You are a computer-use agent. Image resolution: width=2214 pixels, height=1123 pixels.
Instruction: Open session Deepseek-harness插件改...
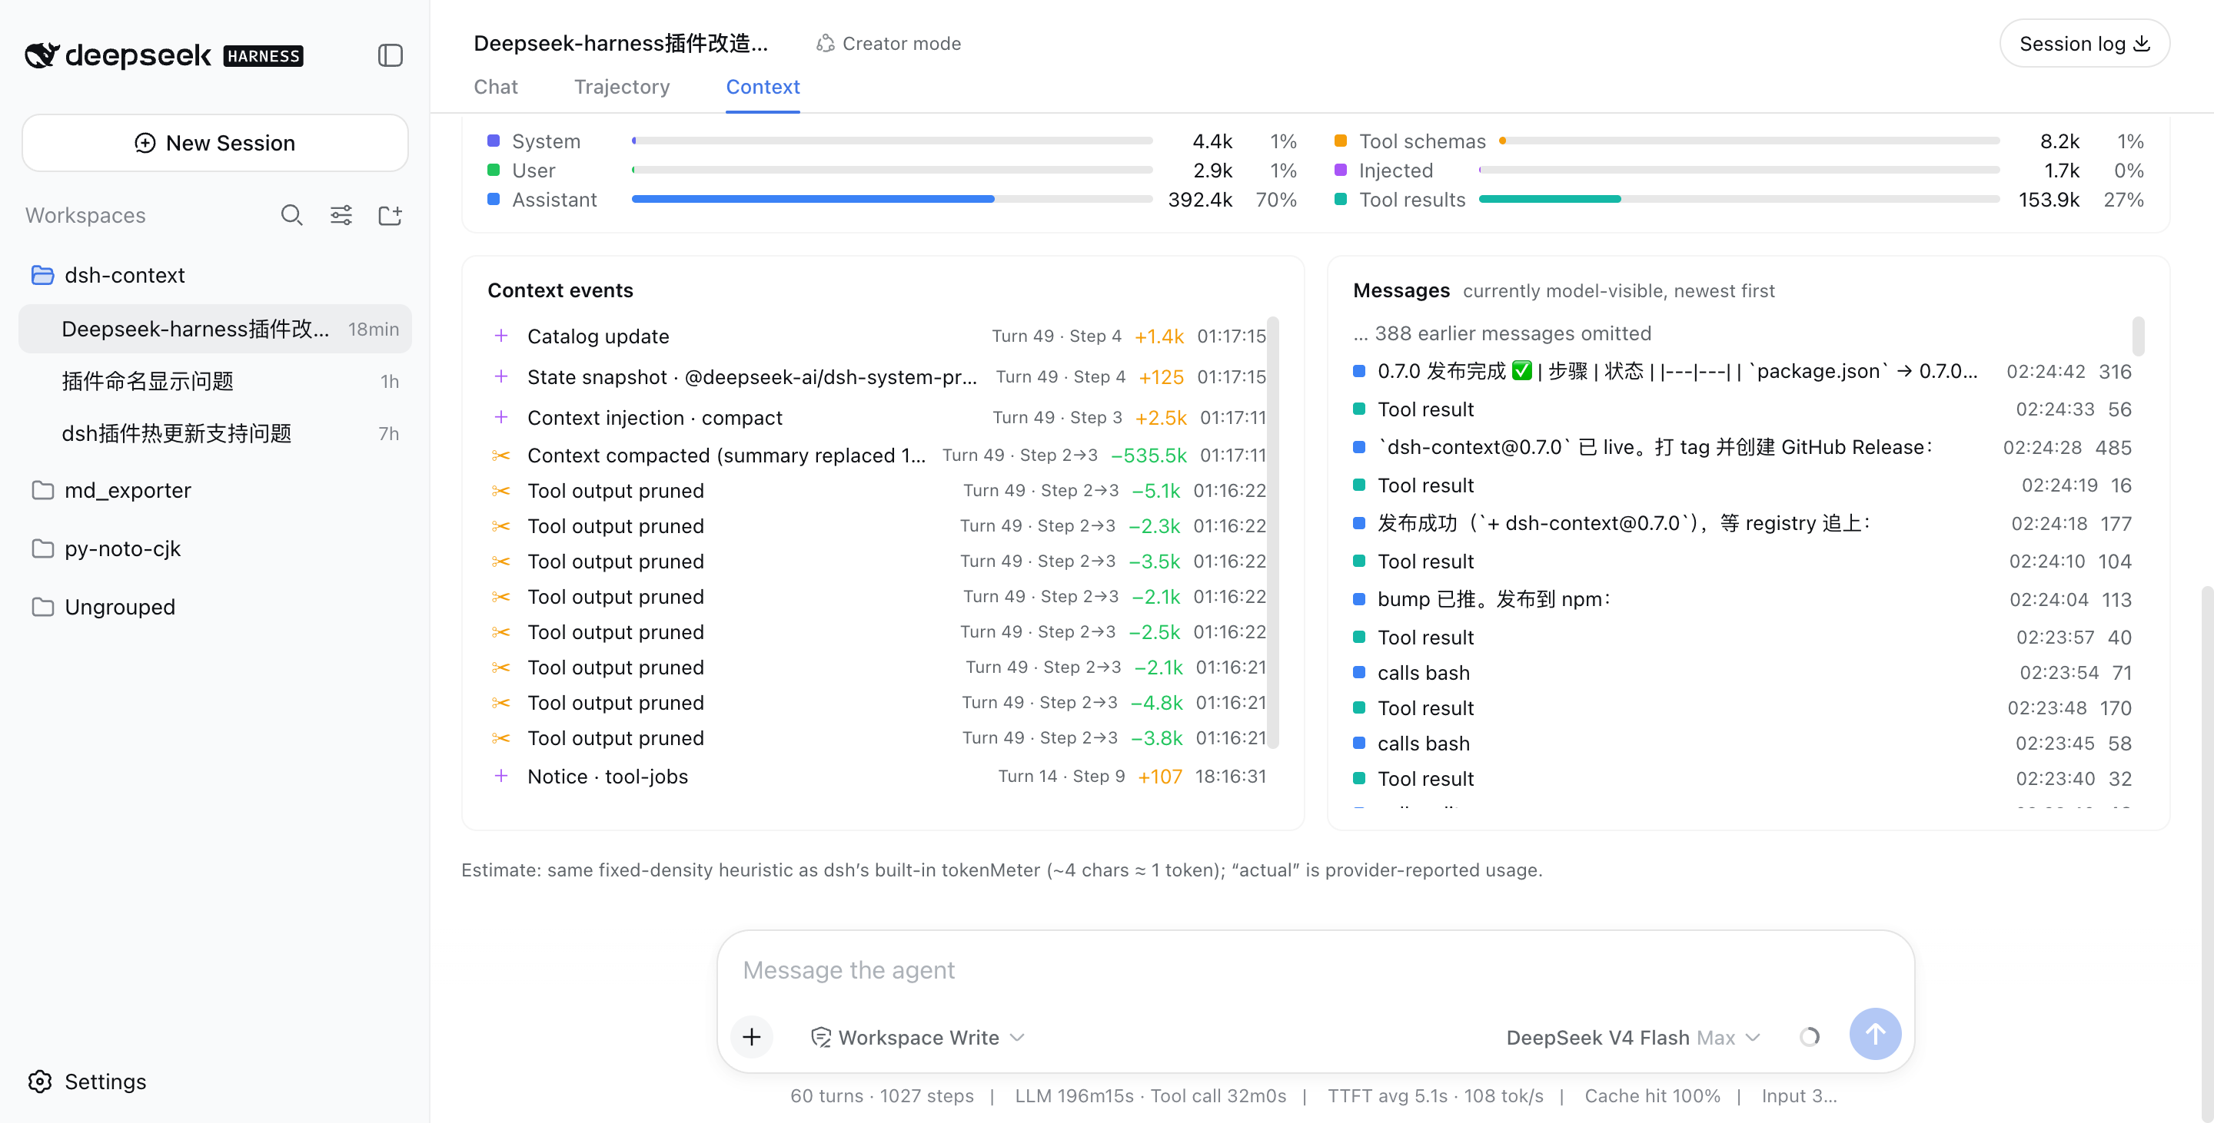coord(215,329)
